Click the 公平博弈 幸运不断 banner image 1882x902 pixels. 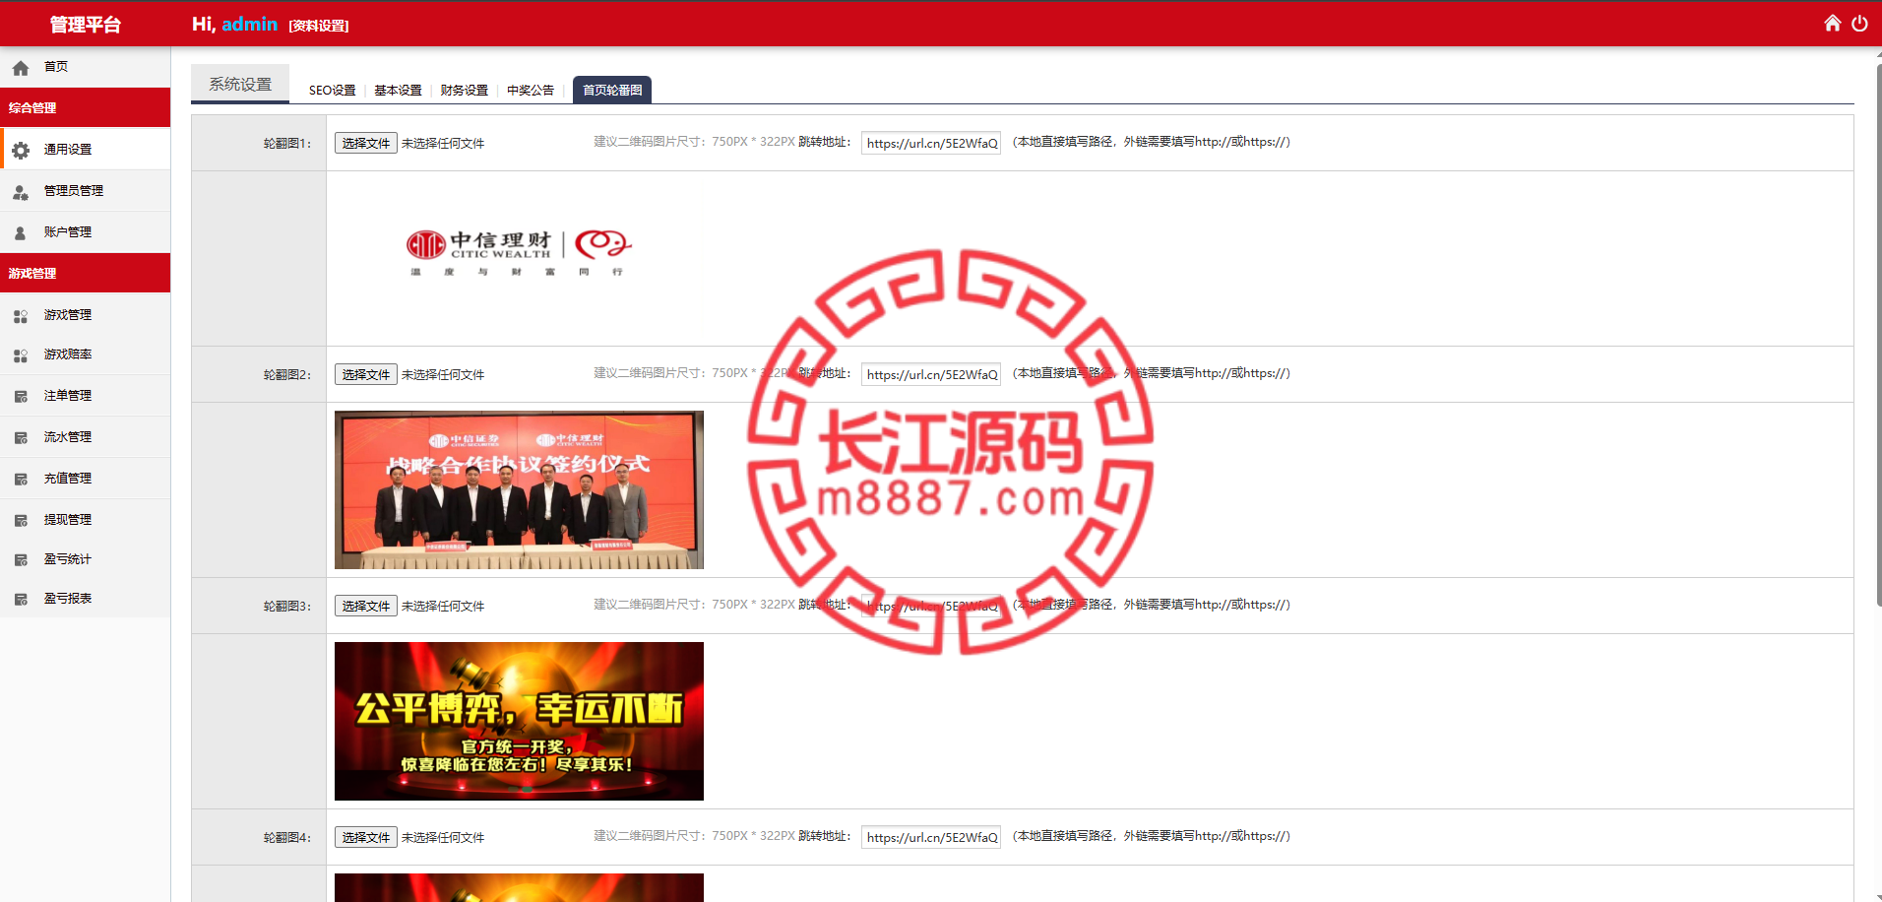pos(519,721)
